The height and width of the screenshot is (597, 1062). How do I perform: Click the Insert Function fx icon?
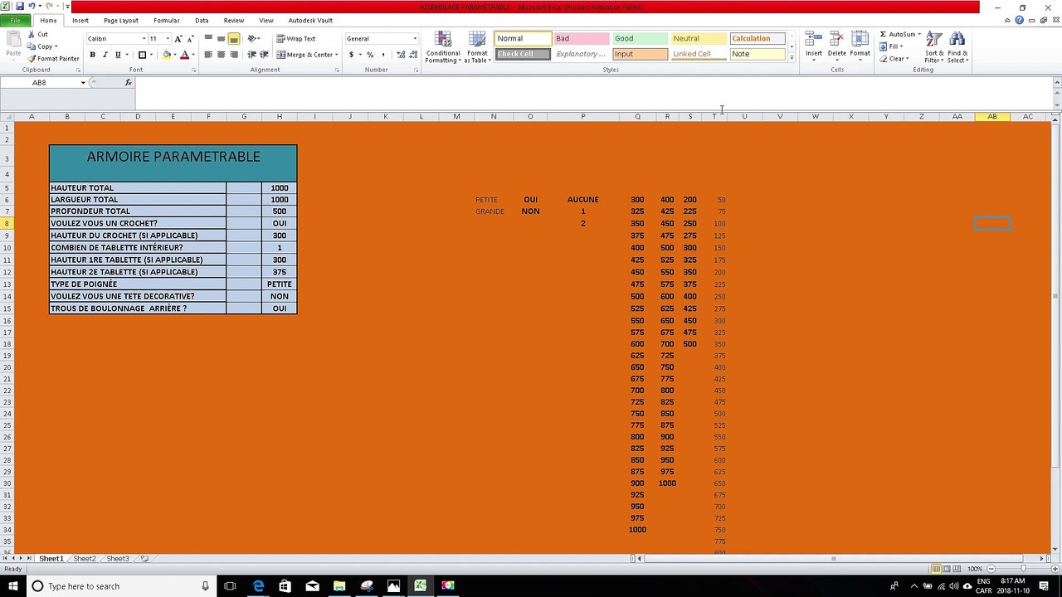click(x=128, y=83)
